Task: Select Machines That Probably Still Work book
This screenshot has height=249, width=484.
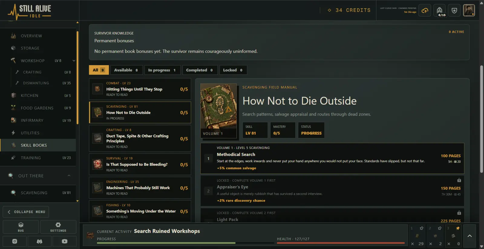Action: click(x=140, y=188)
